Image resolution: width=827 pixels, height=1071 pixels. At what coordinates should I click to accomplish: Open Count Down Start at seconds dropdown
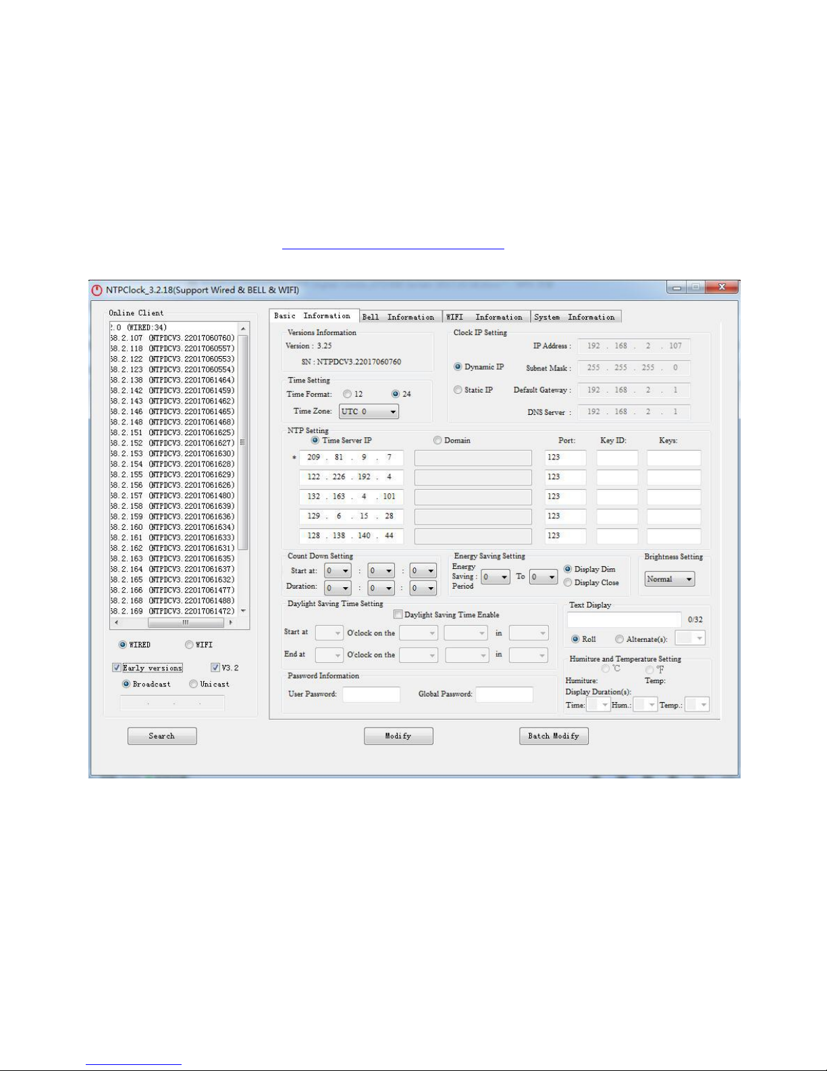(423, 571)
